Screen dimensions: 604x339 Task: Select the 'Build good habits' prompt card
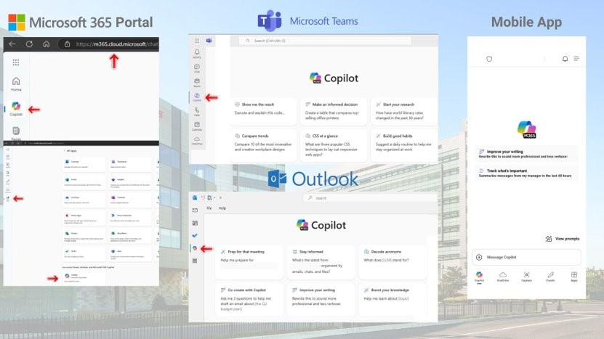click(x=403, y=145)
